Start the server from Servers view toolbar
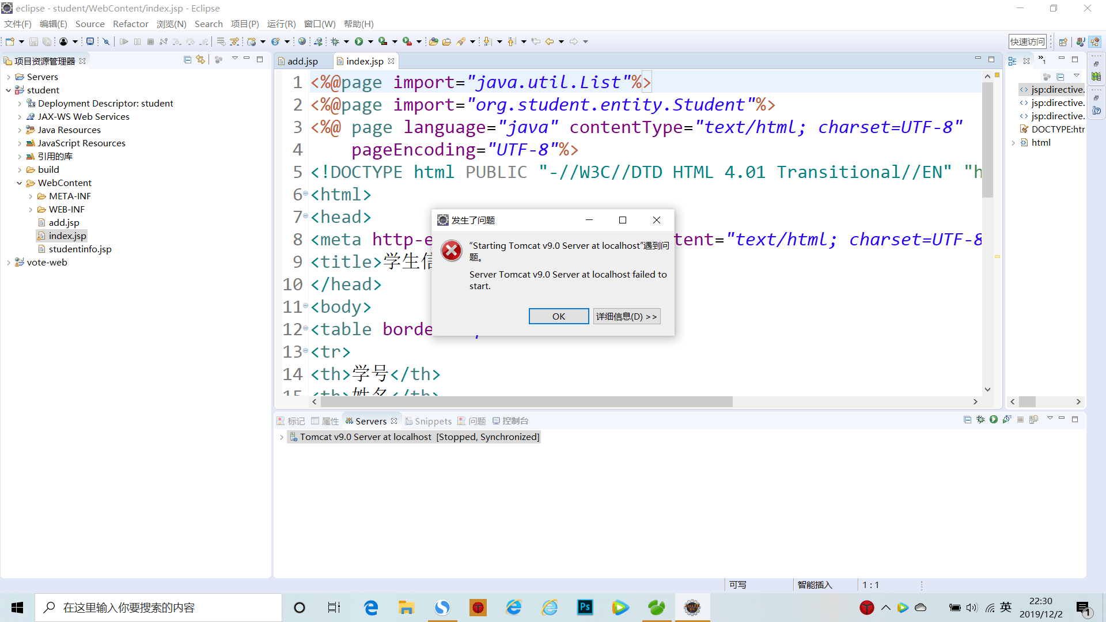This screenshot has height=622, width=1106. pos(994,419)
